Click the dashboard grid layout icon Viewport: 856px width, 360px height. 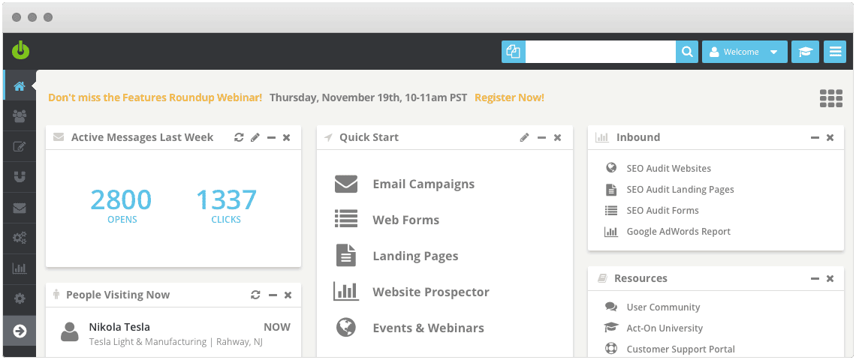click(x=830, y=98)
